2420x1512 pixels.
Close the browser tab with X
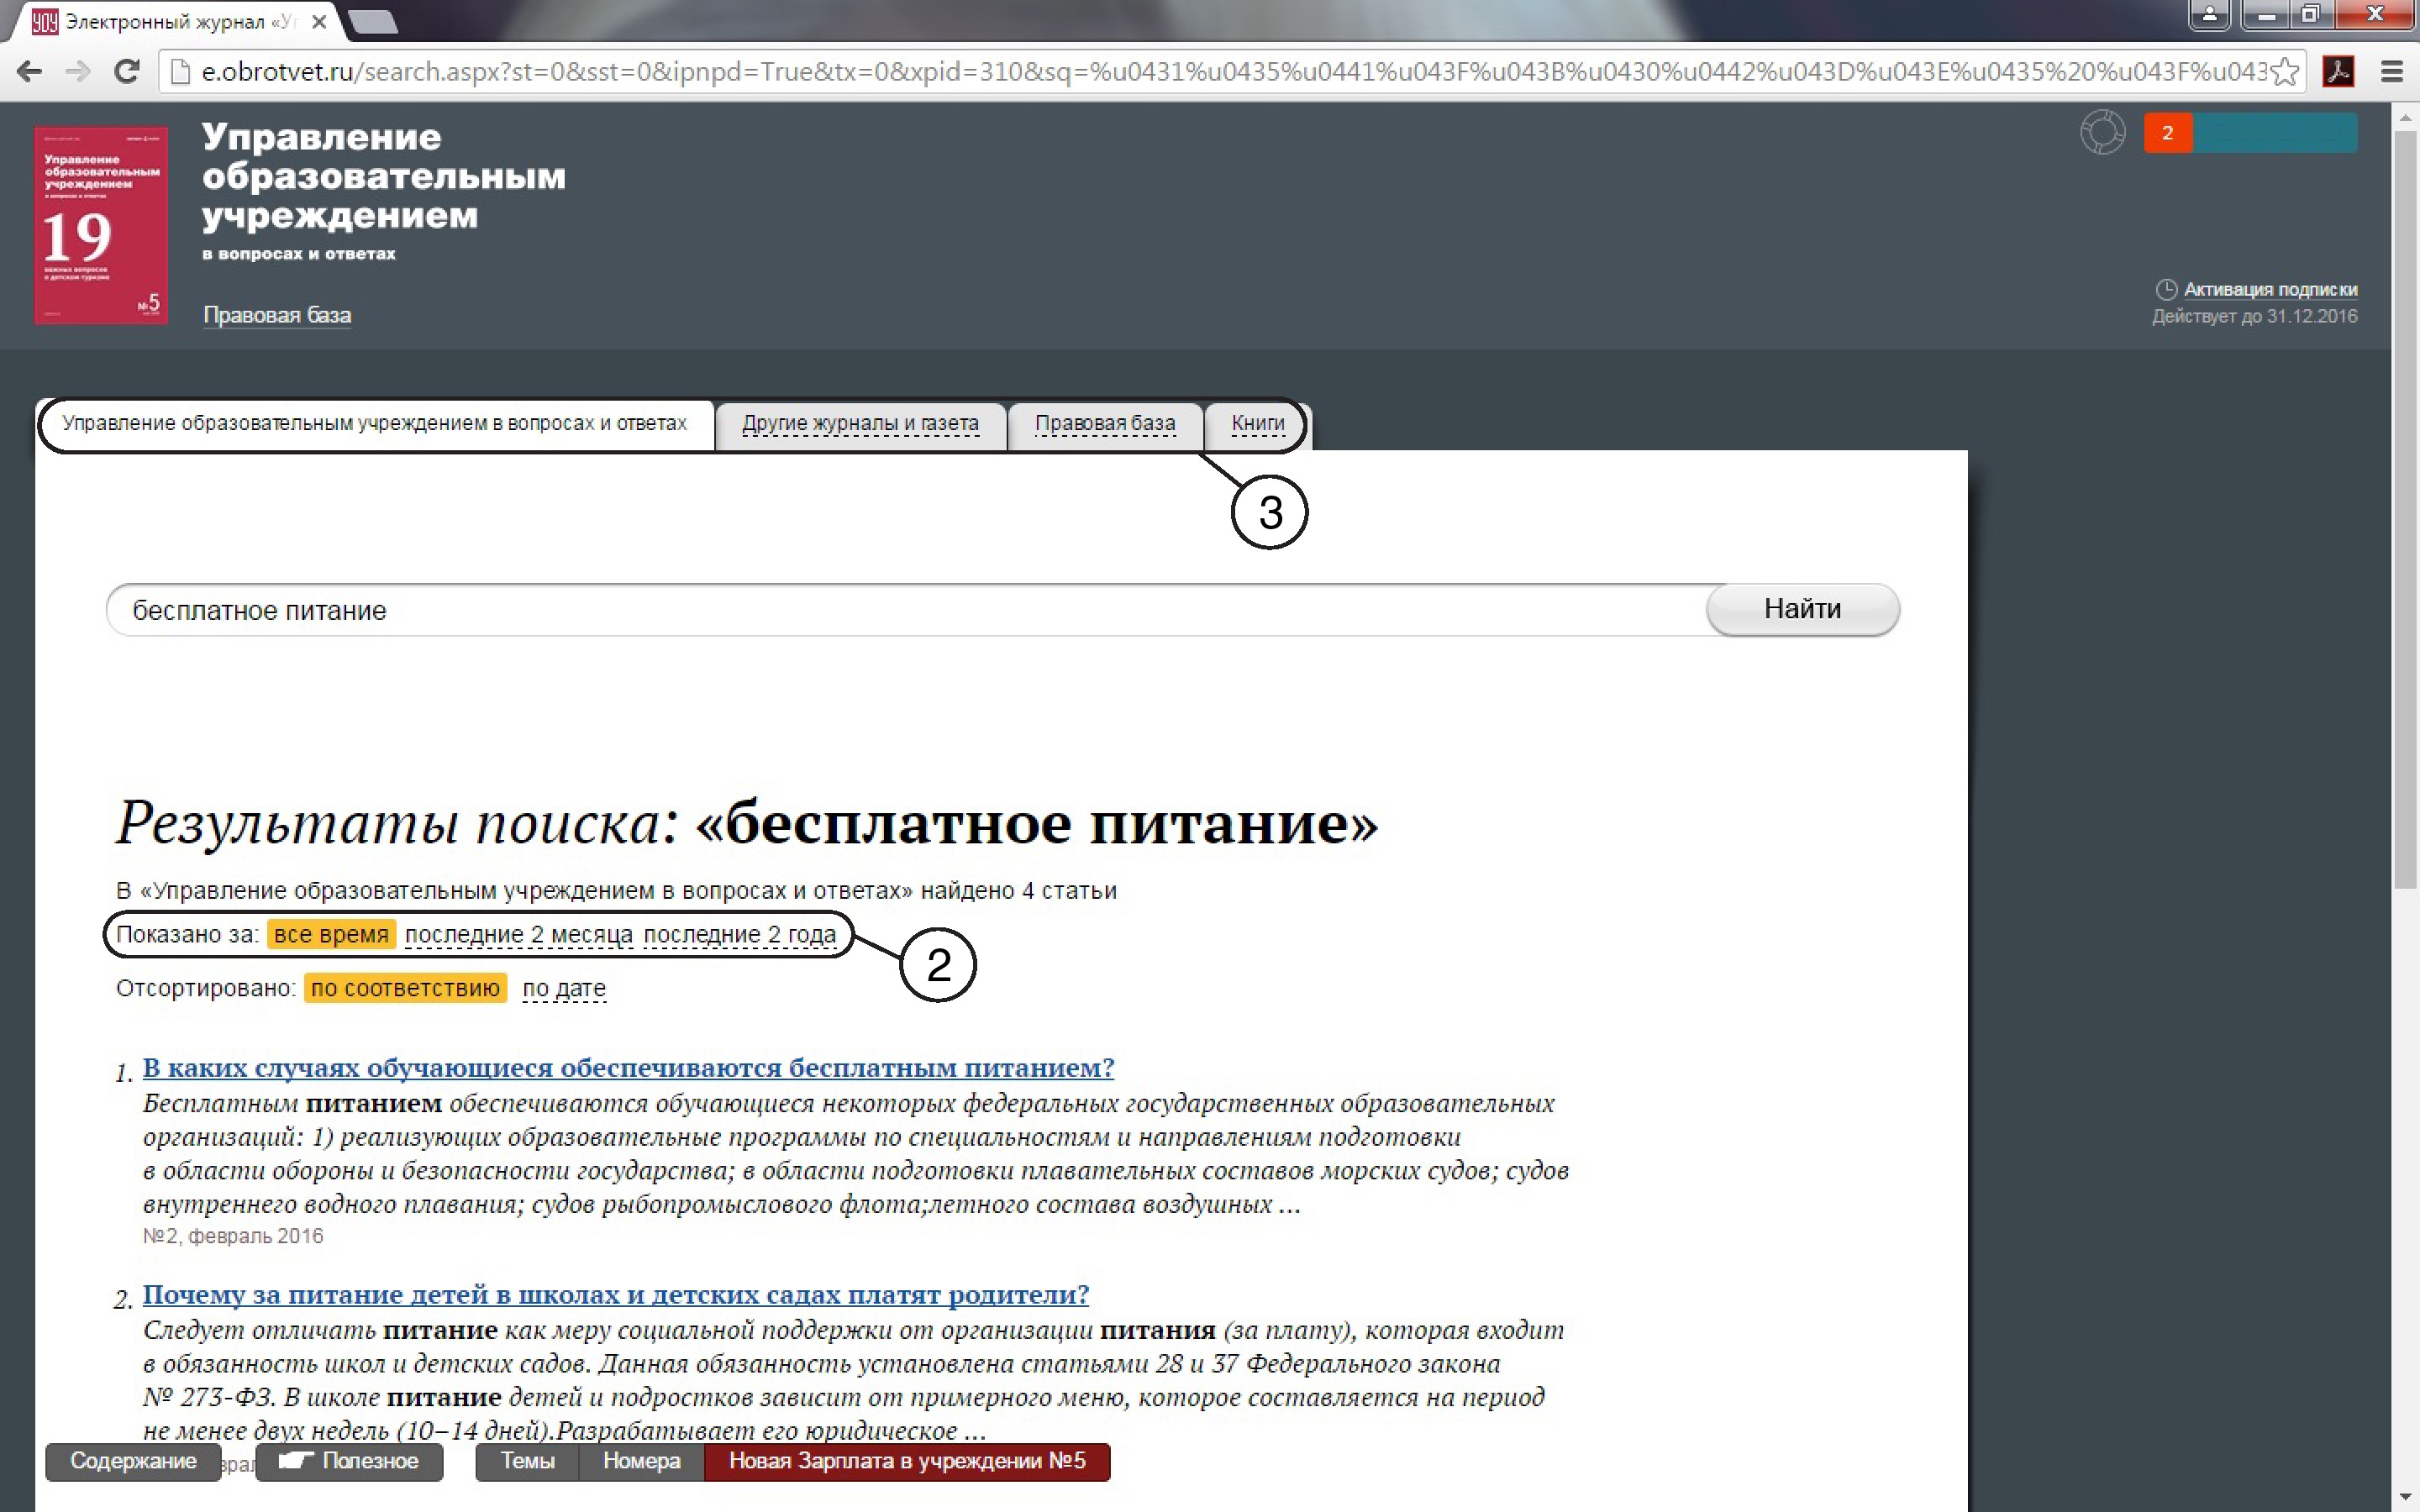(x=319, y=21)
